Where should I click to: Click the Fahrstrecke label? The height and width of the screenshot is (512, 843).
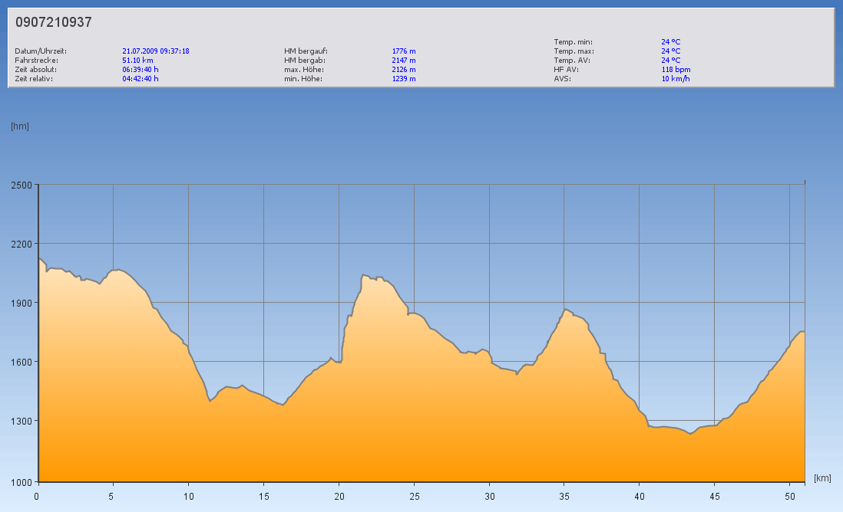(36, 61)
